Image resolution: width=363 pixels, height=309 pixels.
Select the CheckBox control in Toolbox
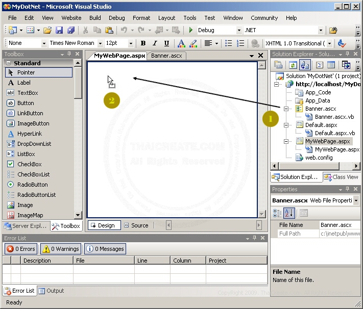[x=39, y=164]
